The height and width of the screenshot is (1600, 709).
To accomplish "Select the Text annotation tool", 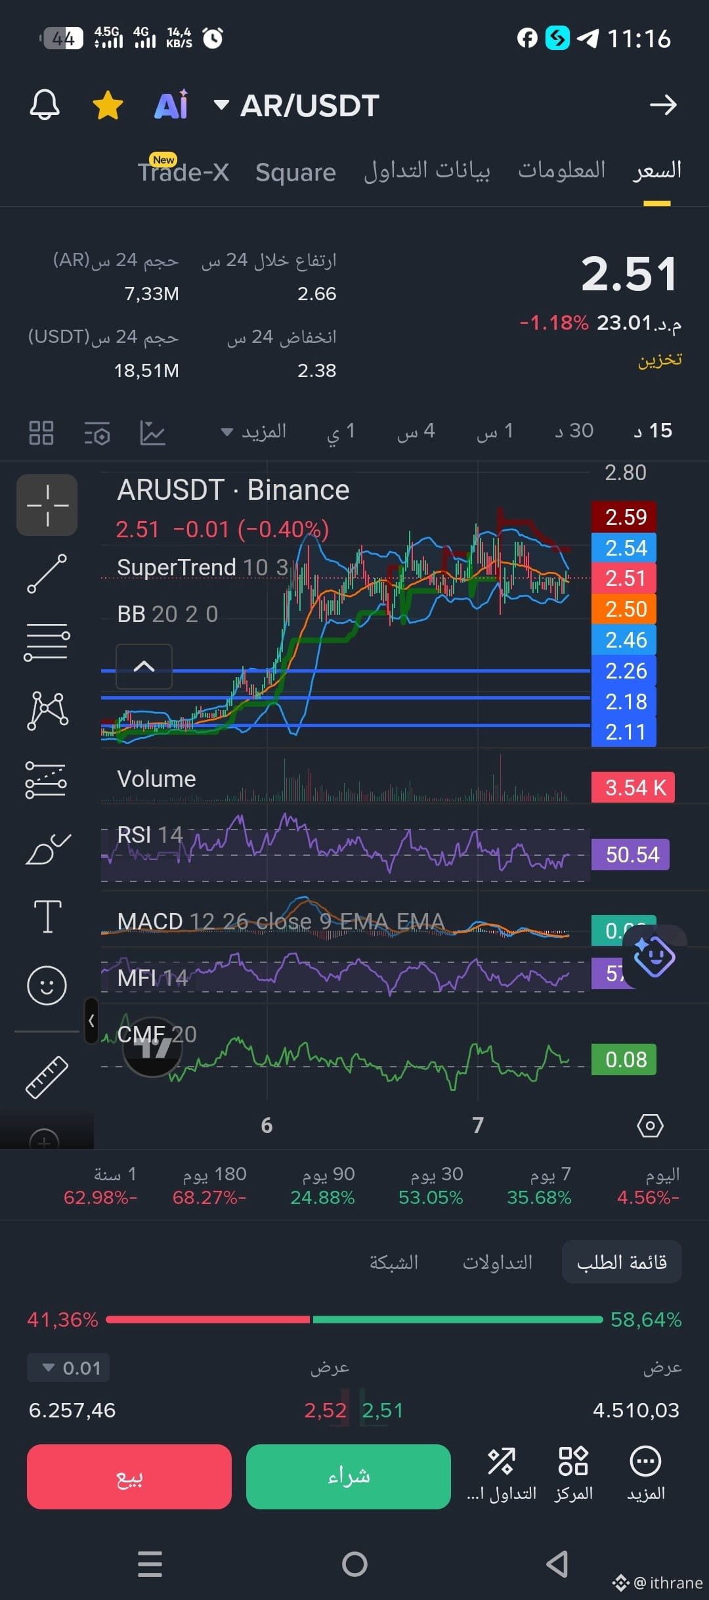I will click(47, 916).
